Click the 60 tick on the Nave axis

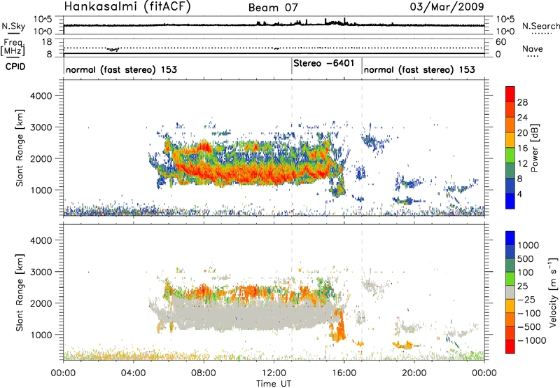[501, 42]
